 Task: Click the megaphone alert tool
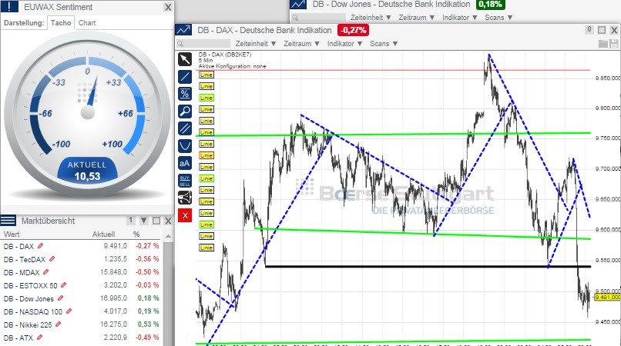(185, 198)
